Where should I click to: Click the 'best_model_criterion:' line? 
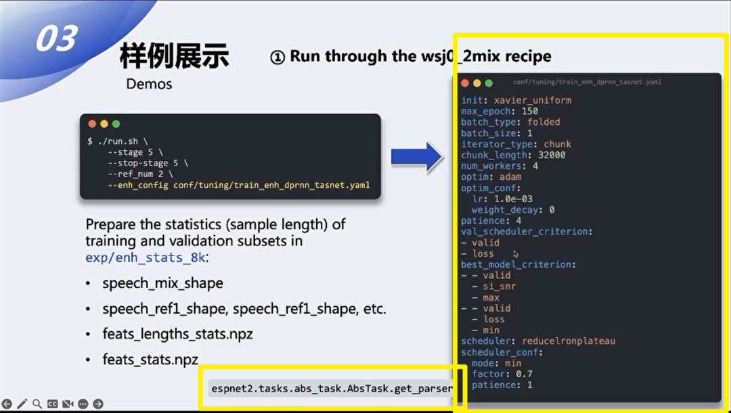click(x=518, y=264)
